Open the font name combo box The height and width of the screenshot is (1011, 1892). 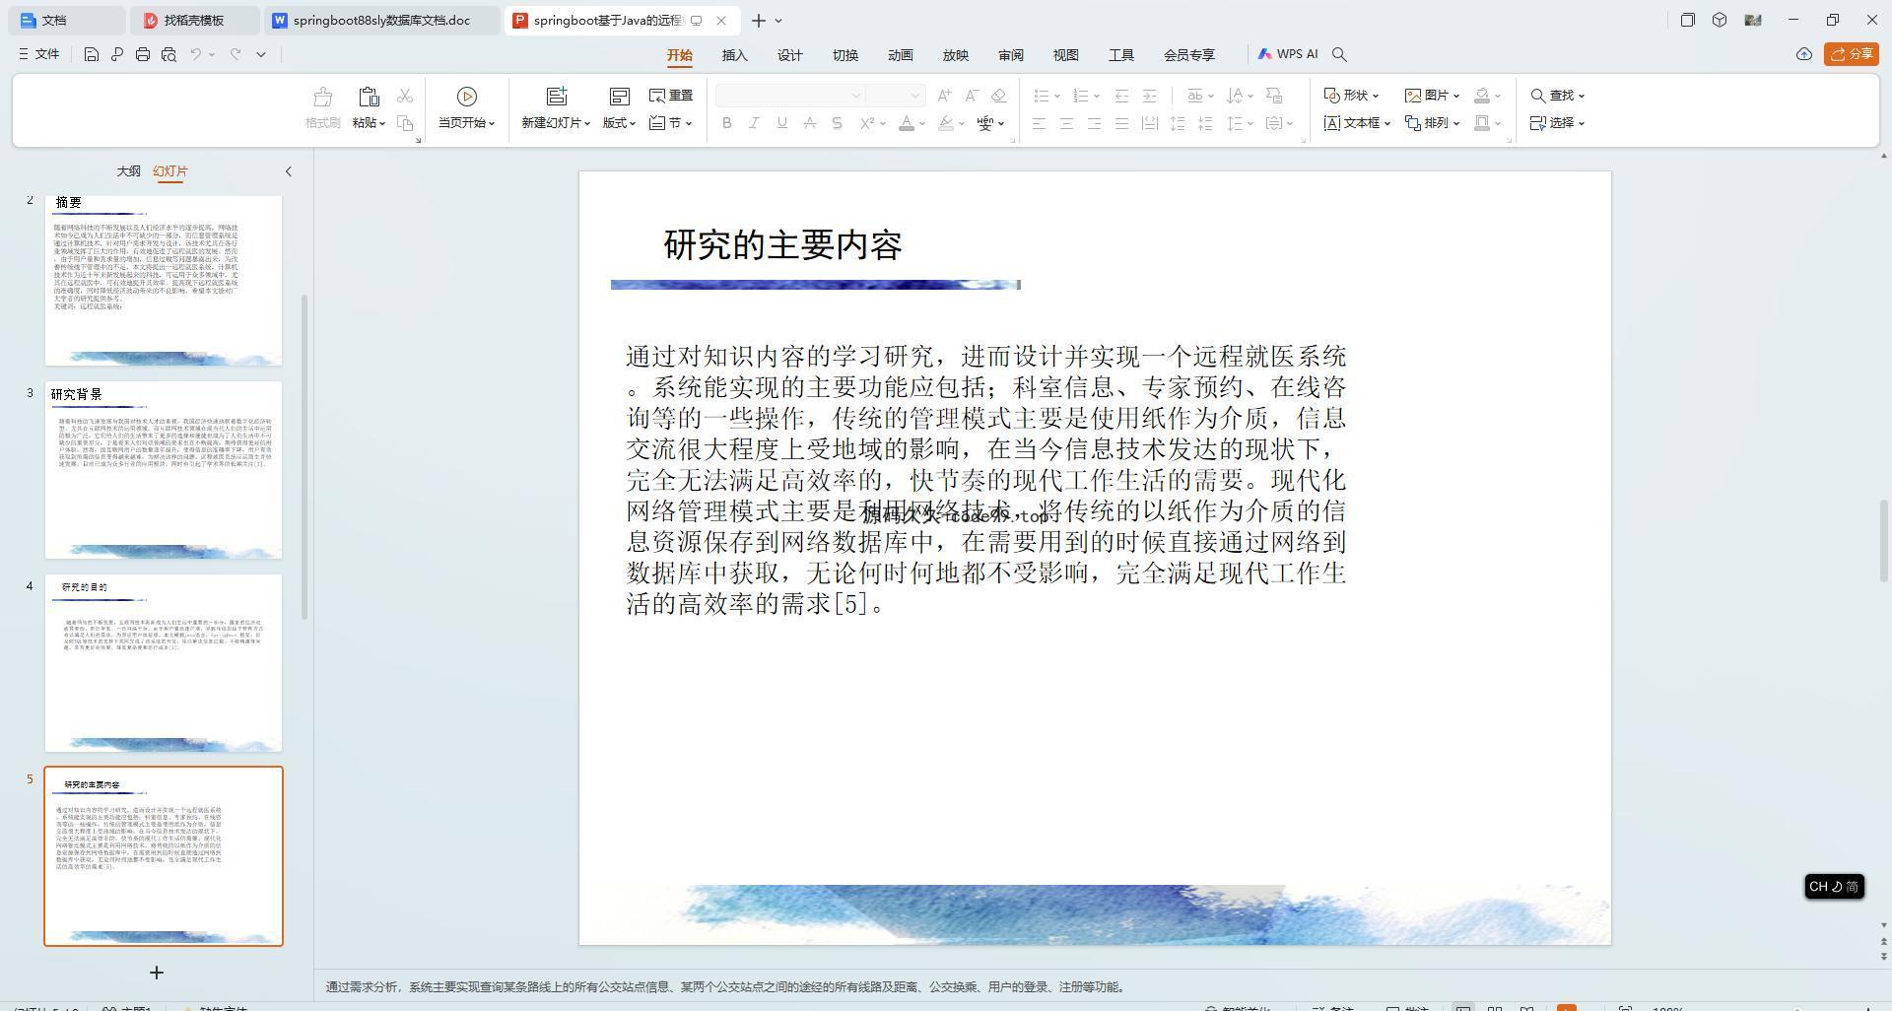[789, 96]
